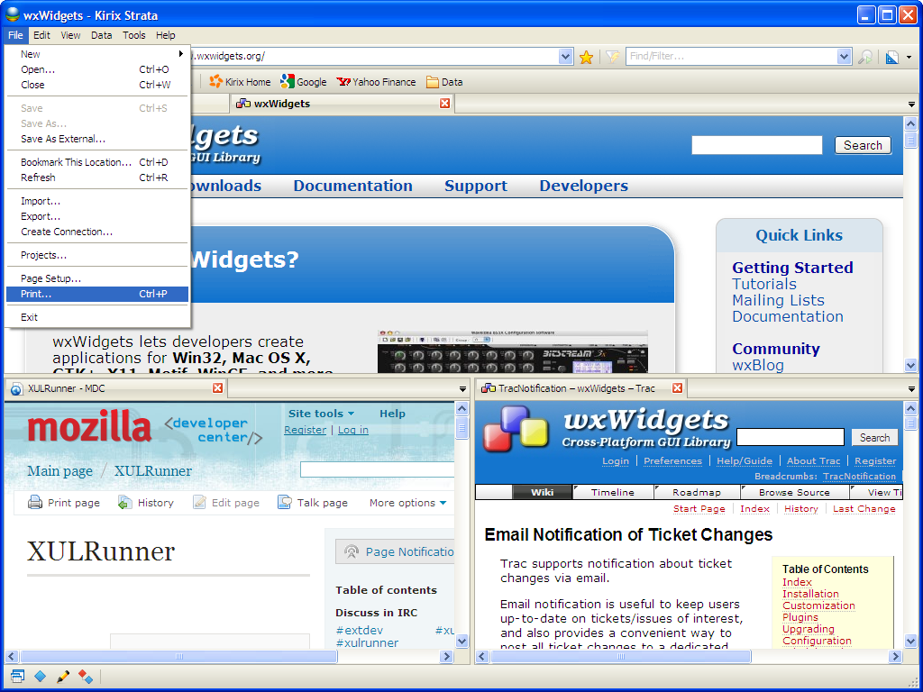The width and height of the screenshot is (923, 692).
Task: Click the Trac search input field
Action: 790,437
